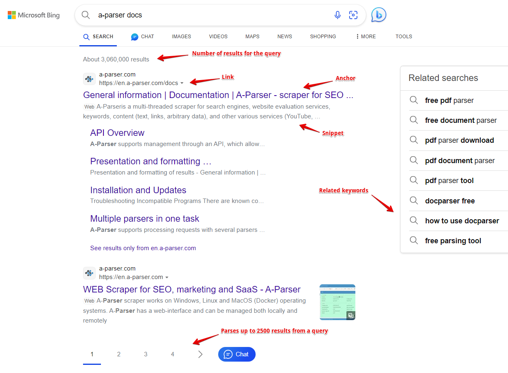The image size is (508, 373).
Task: Switch to the Images tab
Action: click(x=181, y=37)
